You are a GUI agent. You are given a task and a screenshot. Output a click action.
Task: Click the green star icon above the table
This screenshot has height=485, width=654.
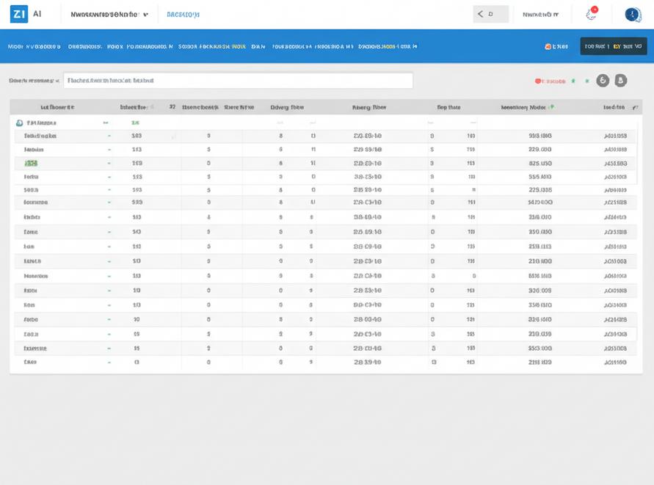[573, 81]
